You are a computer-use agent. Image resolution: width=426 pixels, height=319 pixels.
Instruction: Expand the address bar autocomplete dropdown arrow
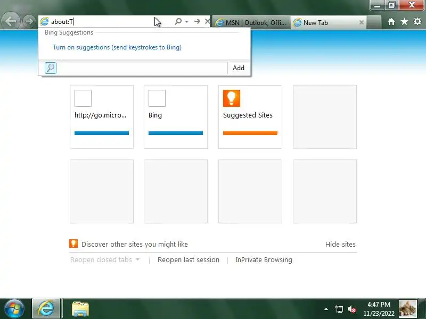187,21
